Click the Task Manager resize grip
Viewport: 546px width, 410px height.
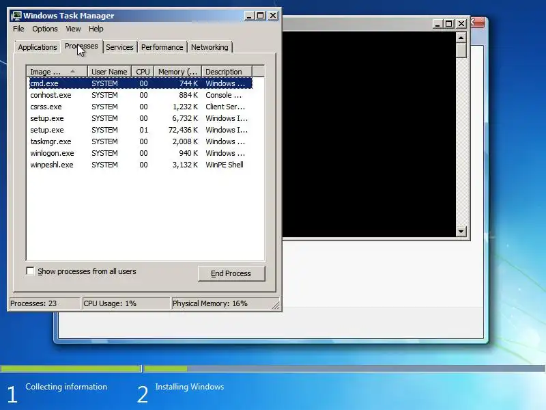click(276, 305)
